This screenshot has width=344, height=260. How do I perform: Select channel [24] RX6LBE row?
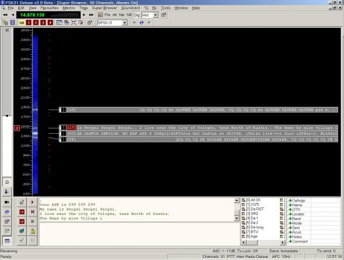pyautogui.click(x=198, y=140)
